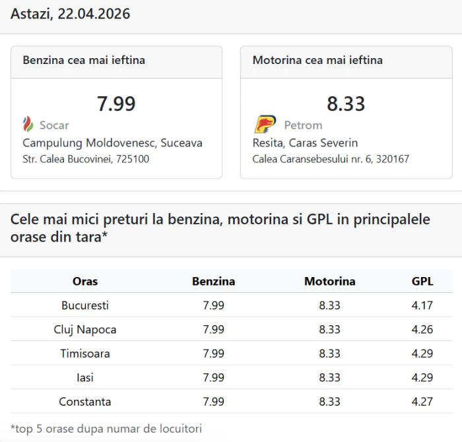
Task: Click the Socar logo icon
Action: (28, 124)
